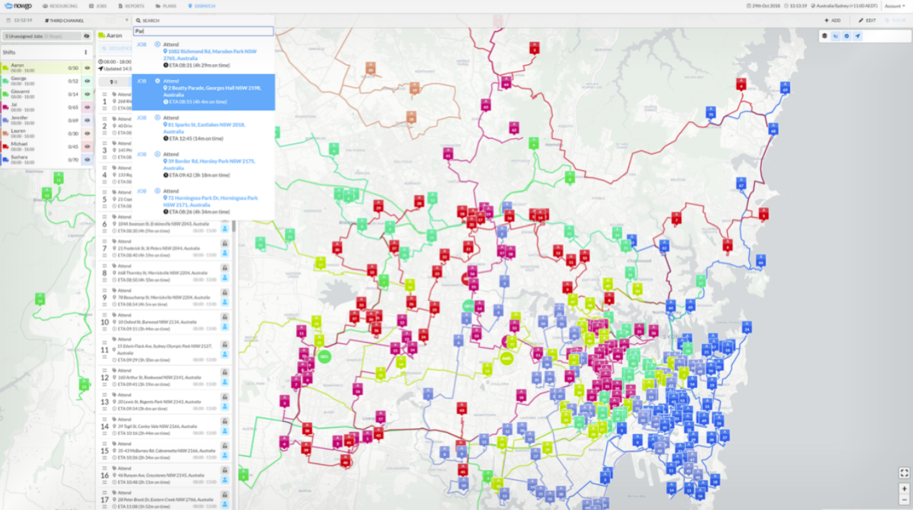Image resolution: width=913 pixels, height=510 pixels.
Task: Toggle visibility of George's route
Action: click(x=87, y=81)
